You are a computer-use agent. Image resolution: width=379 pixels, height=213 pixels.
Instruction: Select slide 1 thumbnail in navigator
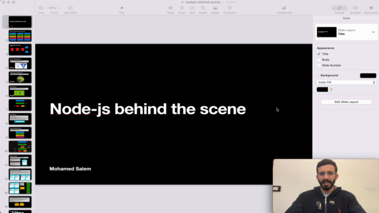point(20,22)
